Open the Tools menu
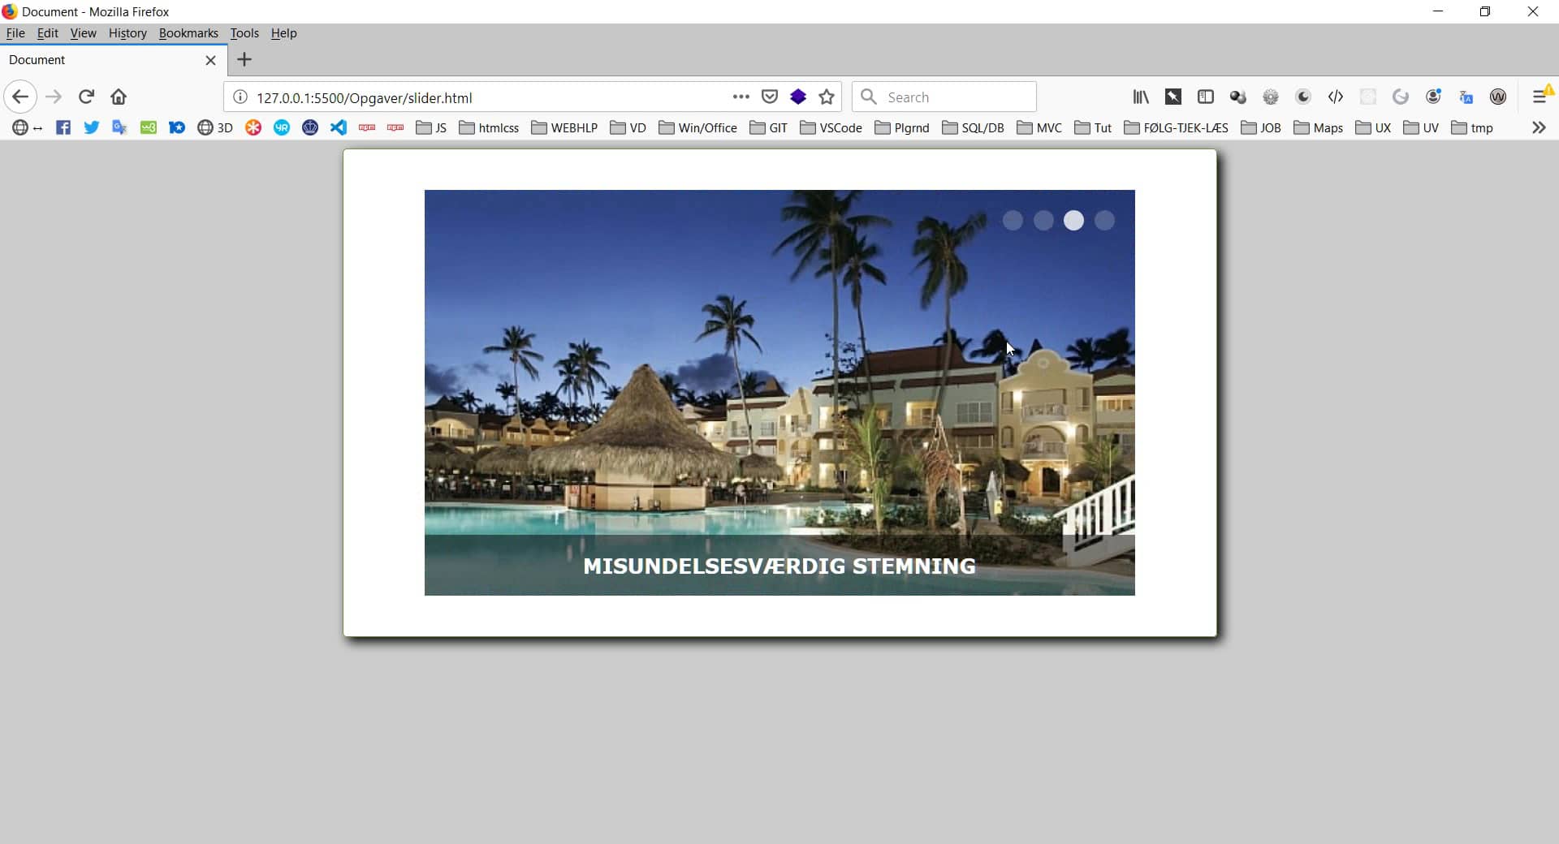Viewport: 1559px width, 844px height. pyautogui.click(x=244, y=33)
